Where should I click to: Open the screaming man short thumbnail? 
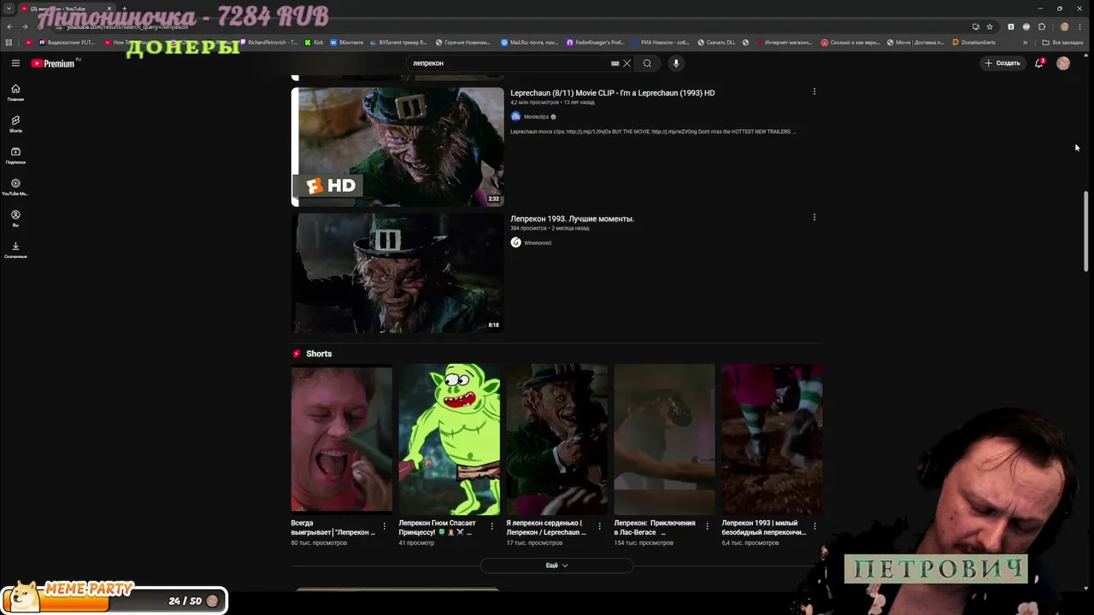tap(341, 439)
